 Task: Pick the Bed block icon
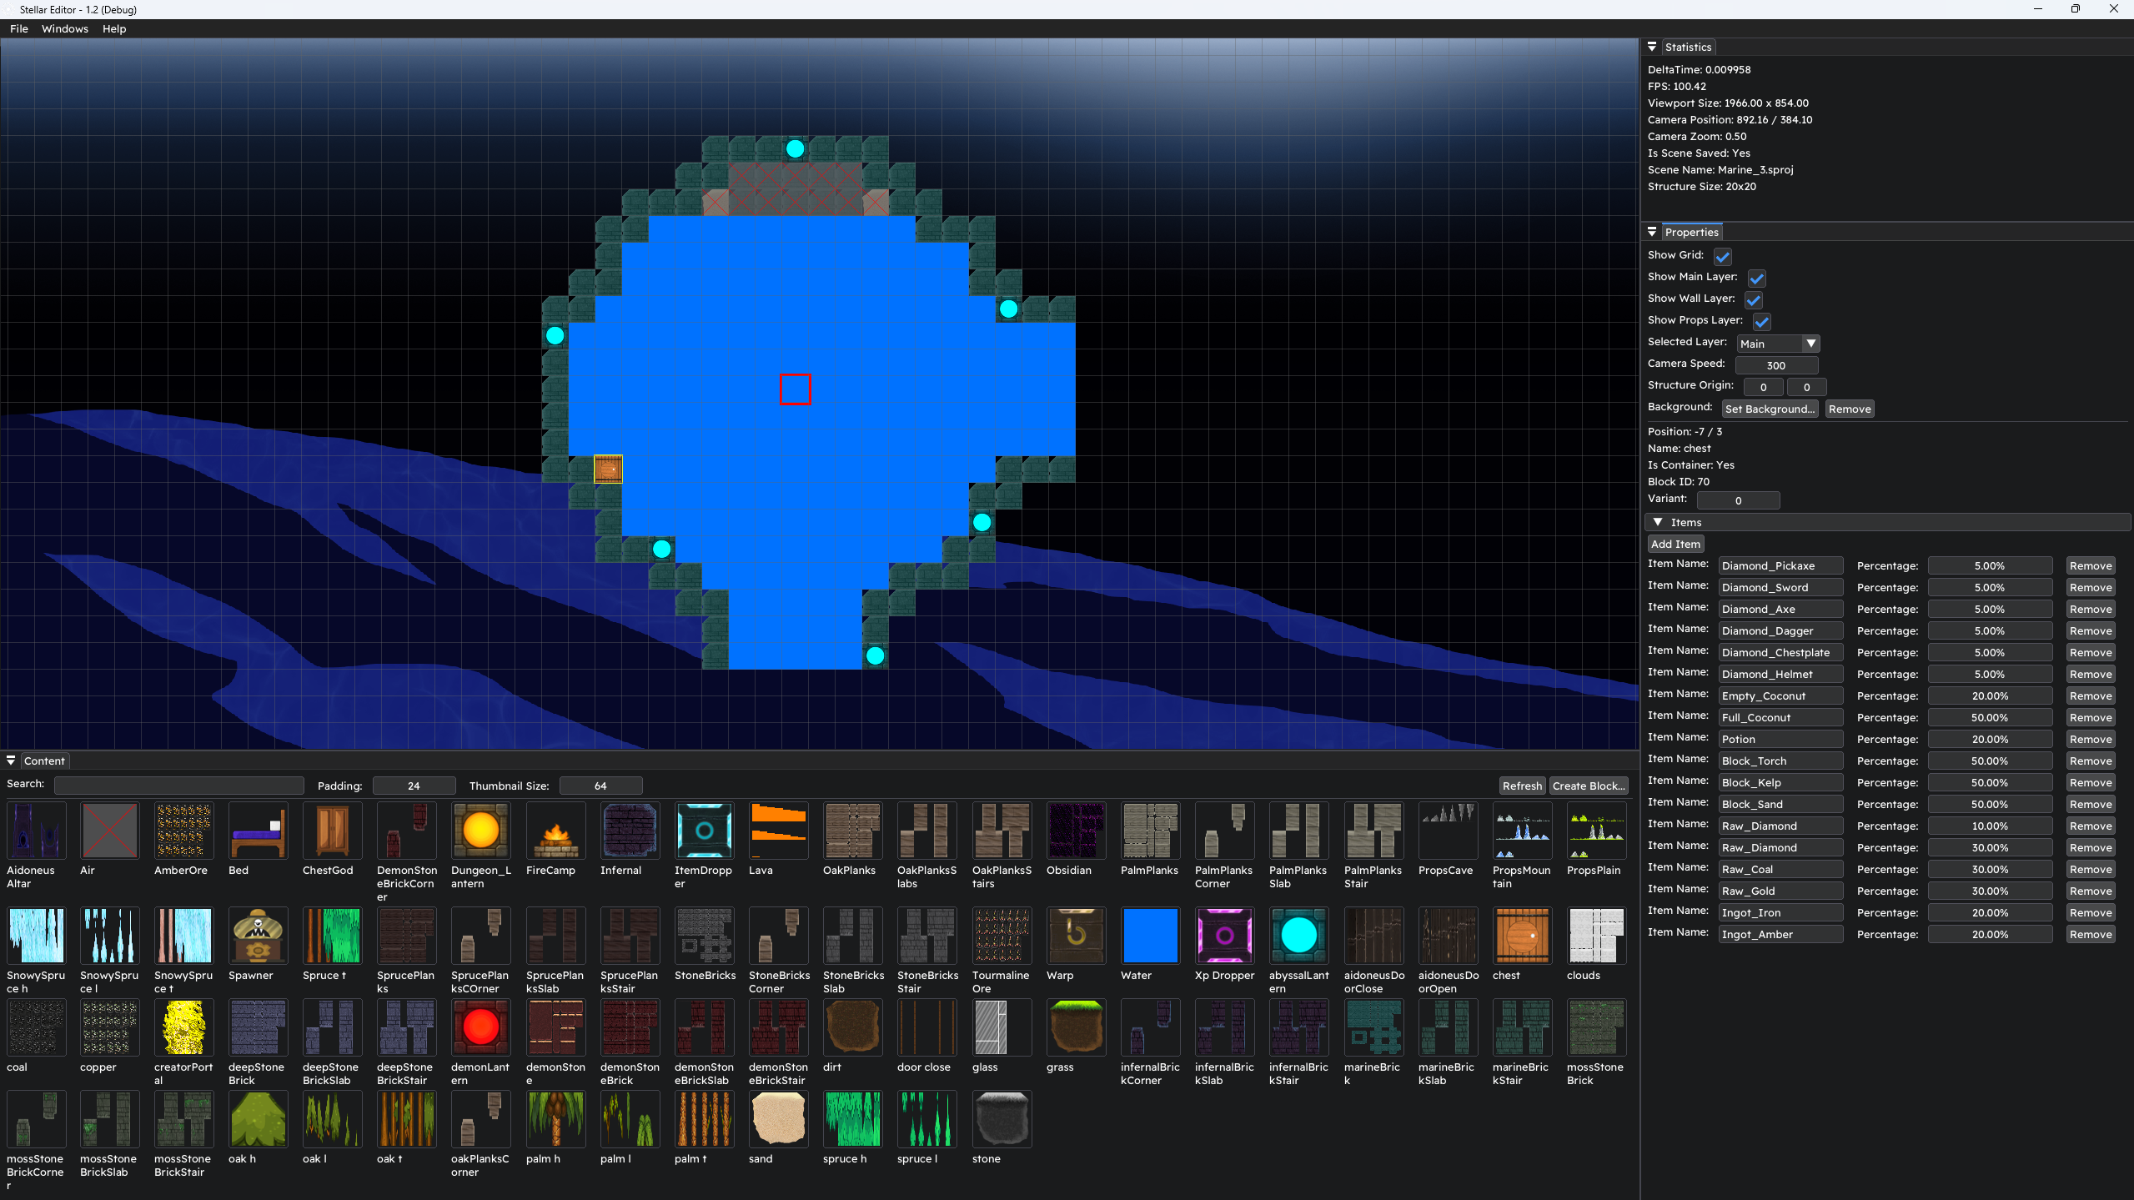coord(258,831)
